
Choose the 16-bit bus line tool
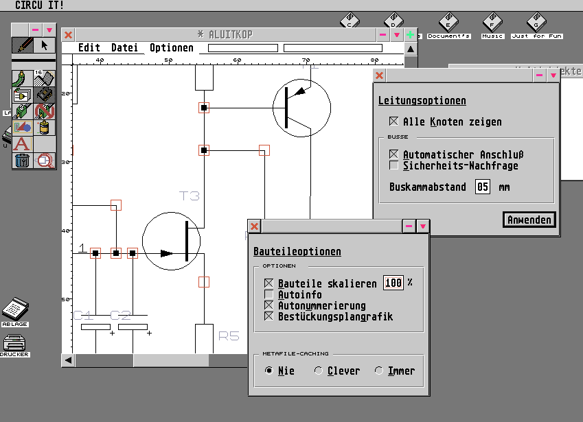[x=45, y=78]
